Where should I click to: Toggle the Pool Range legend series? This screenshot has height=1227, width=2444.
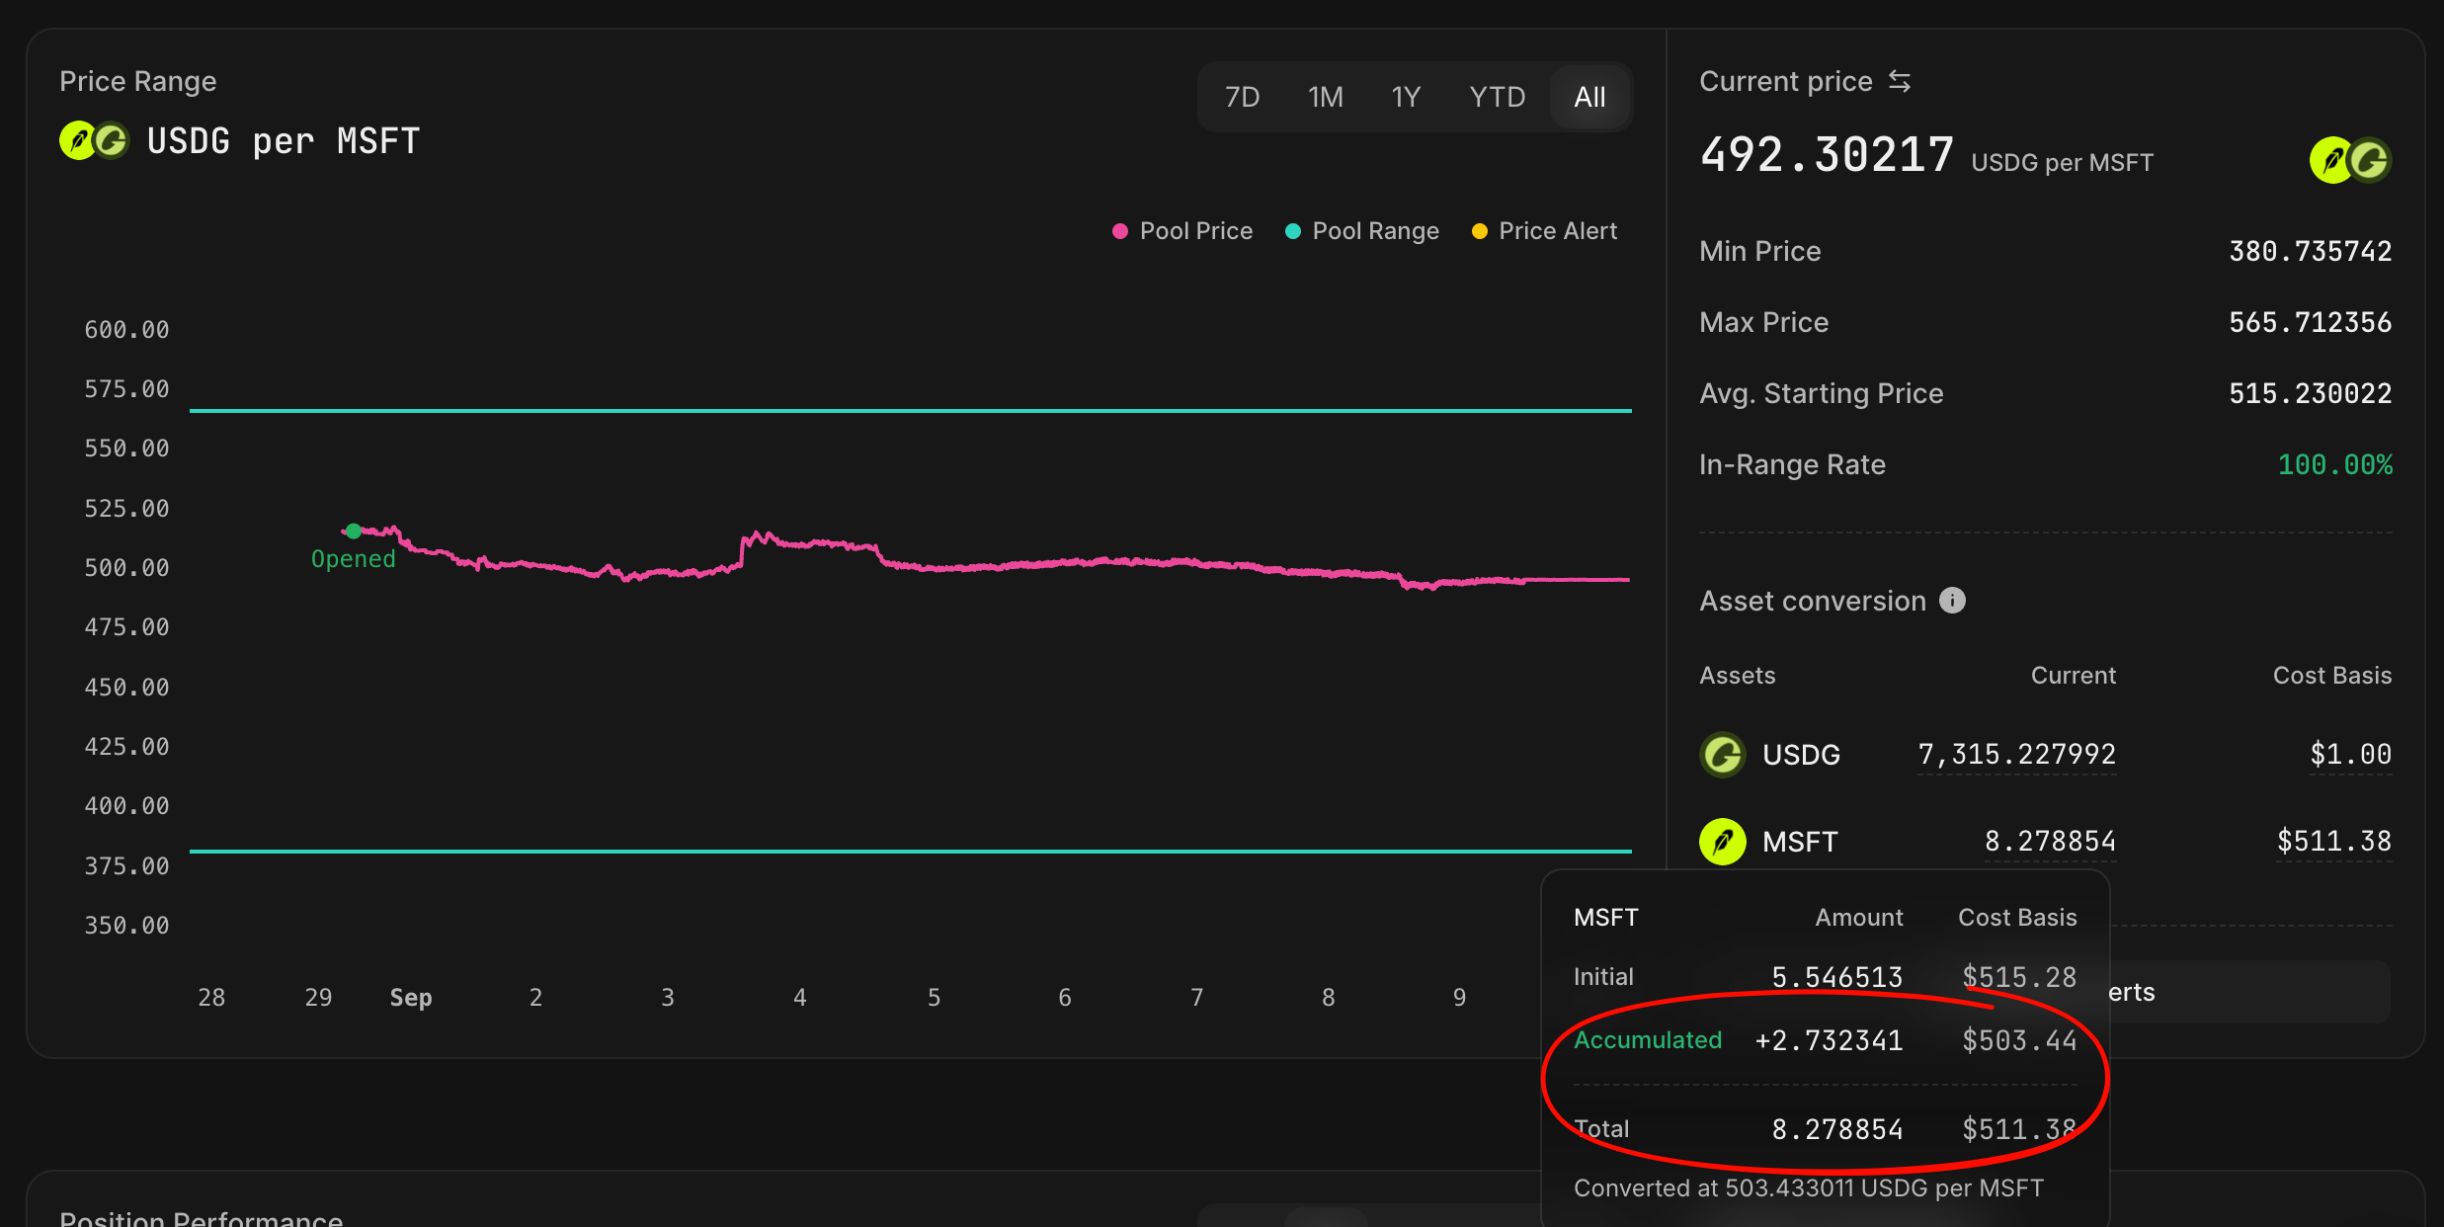1362,231
